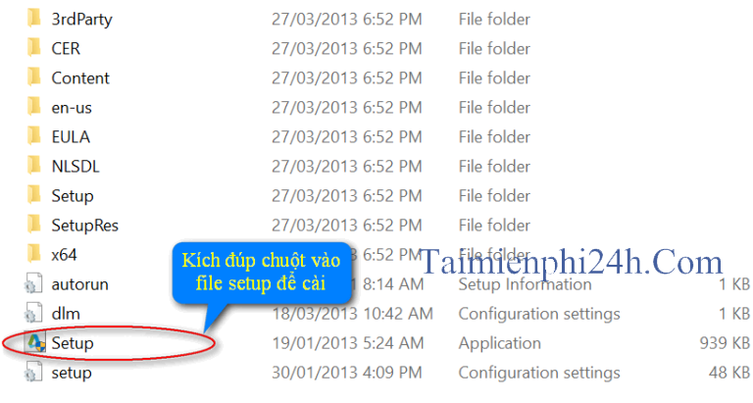Image resolution: width=753 pixels, height=403 pixels.
Task: Select the Application type label of Setup
Action: 499,343
